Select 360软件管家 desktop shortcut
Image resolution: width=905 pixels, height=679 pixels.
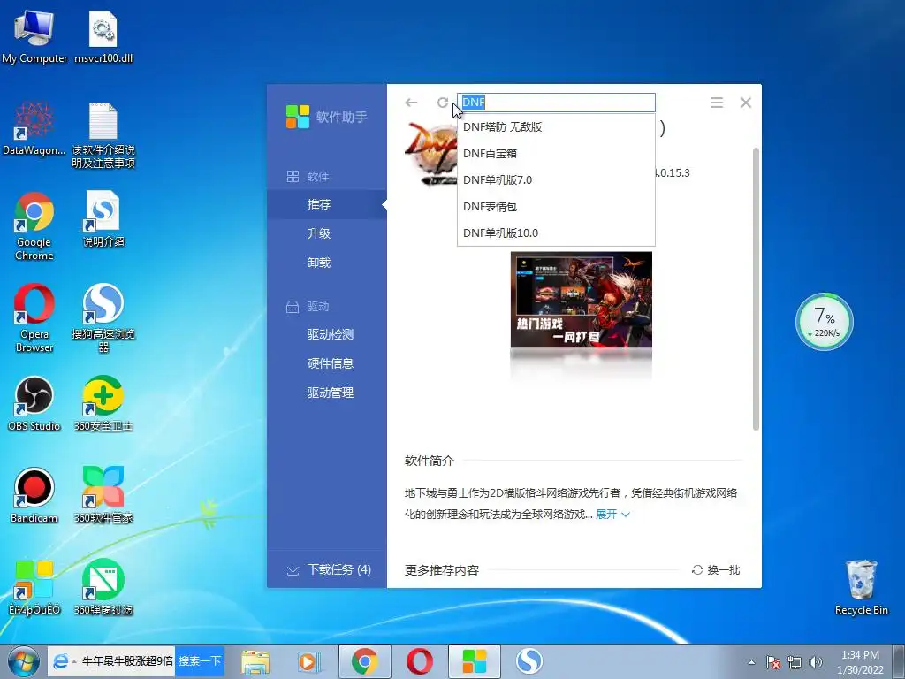pyautogui.click(x=103, y=495)
